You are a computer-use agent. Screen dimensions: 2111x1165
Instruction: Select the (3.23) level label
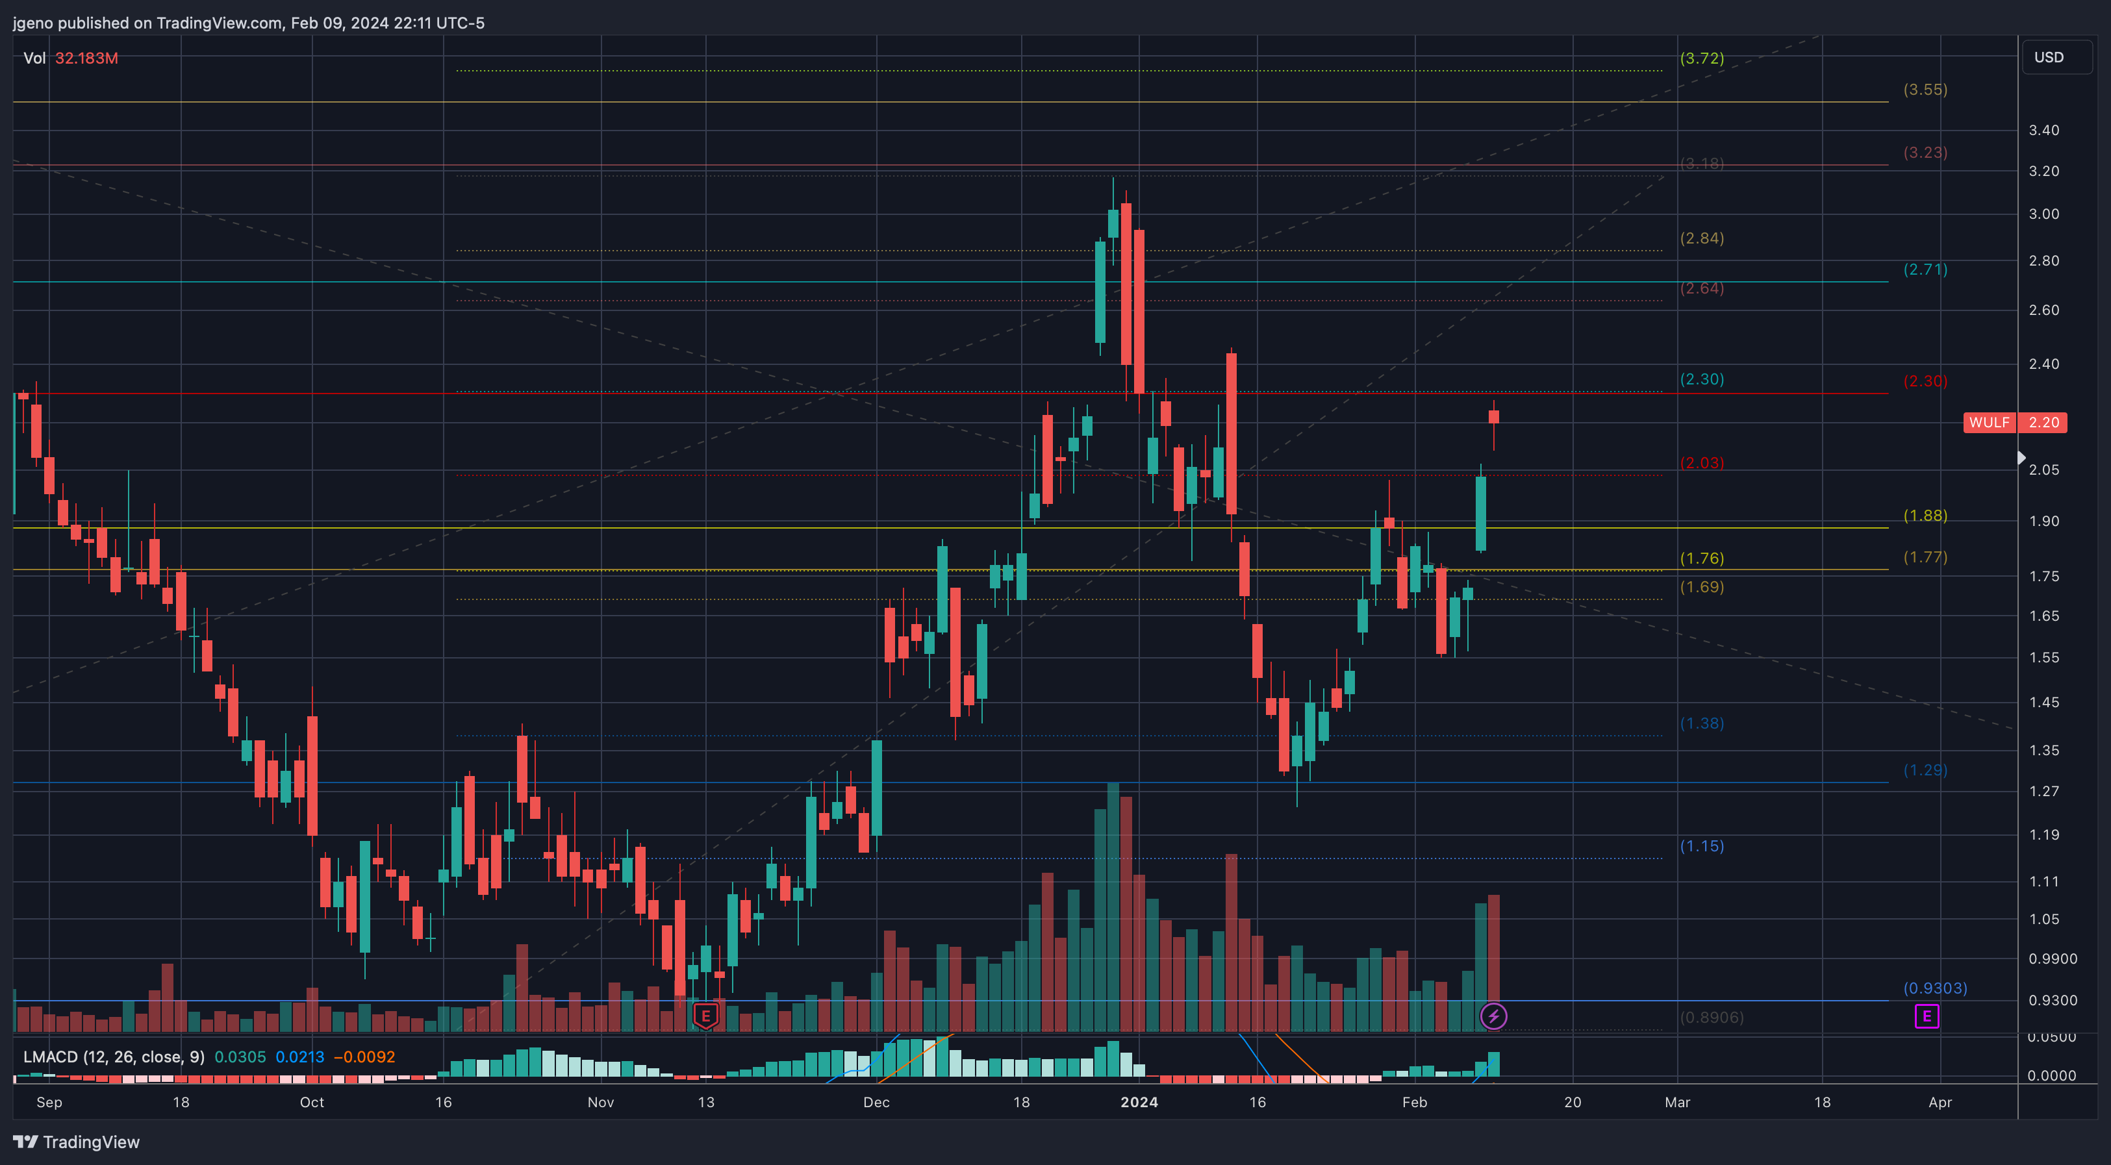1925,153
